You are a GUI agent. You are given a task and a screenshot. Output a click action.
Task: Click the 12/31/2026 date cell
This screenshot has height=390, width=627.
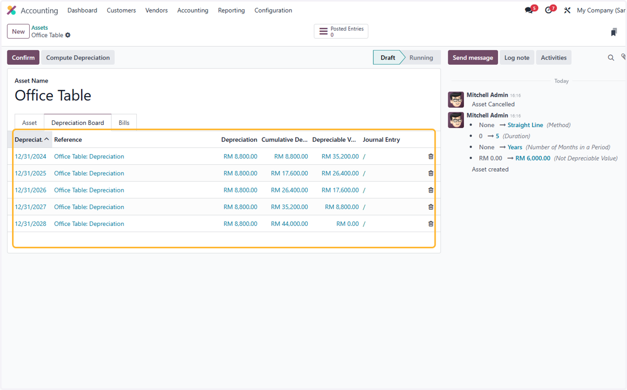(x=30, y=190)
